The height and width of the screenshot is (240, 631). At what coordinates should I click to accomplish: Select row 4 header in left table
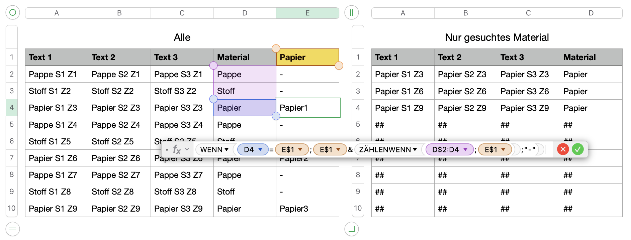pyautogui.click(x=12, y=108)
